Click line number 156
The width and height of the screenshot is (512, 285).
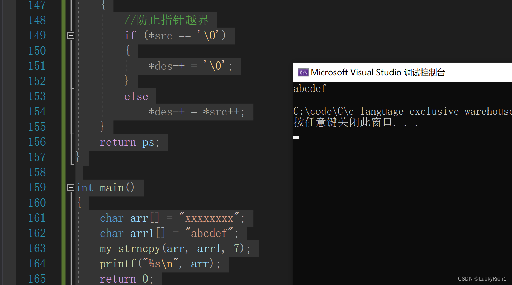(x=37, y=142)
